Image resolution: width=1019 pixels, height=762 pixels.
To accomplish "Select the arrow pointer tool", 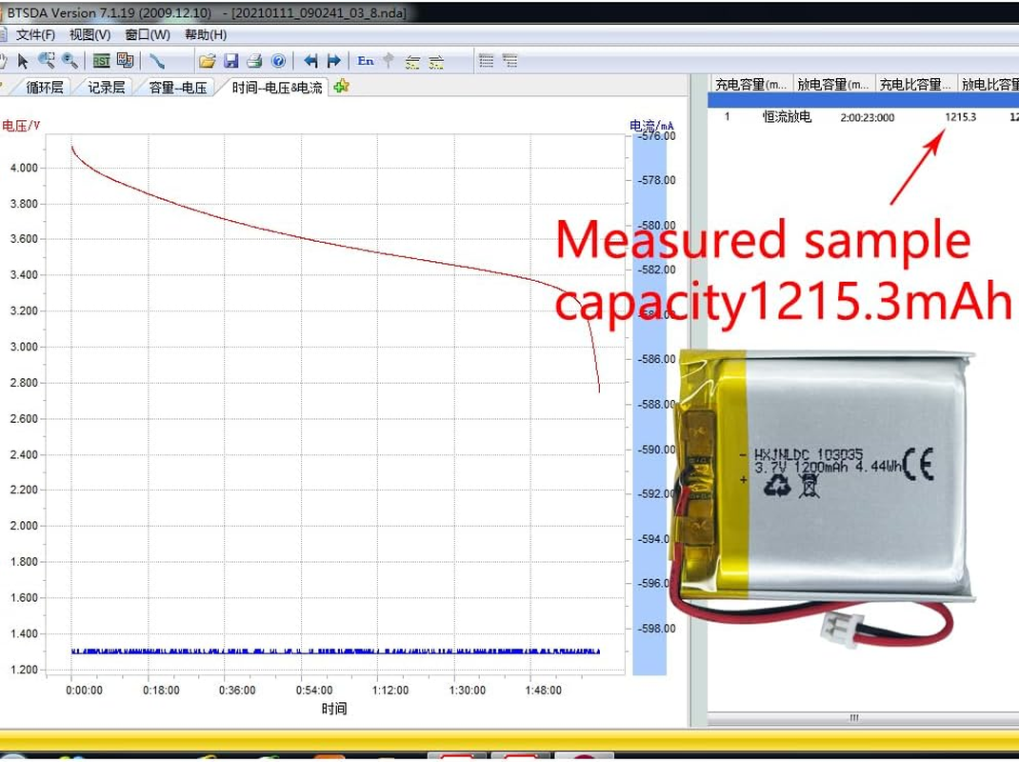I will tap(23, 61).
